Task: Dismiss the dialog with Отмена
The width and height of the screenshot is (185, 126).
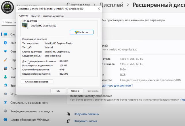Action: coord(75,91)
